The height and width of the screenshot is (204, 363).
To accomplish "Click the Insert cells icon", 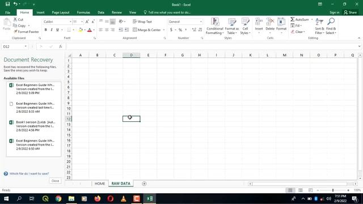I will (x=259, y=22).
